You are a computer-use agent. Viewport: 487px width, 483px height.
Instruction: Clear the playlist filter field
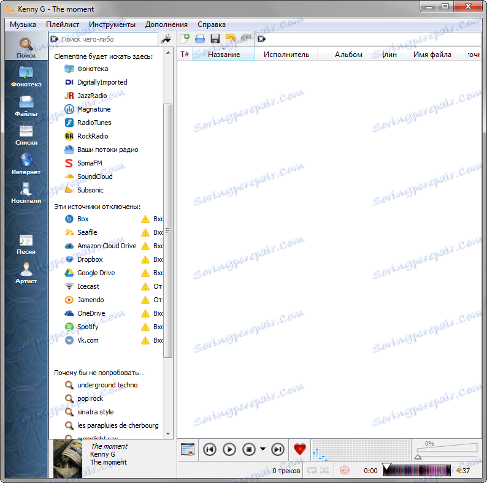pyautogui.click(x=262, y=39)
